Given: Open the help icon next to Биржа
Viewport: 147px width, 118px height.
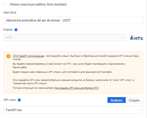Looking at the screenshot, I should point(16,30).
